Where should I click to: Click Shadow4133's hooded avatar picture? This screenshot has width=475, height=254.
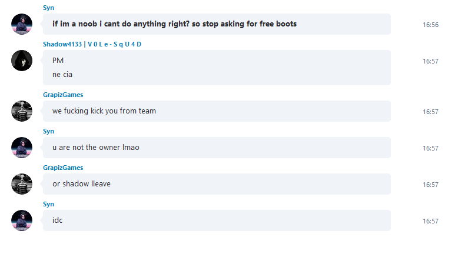(22, 61)
